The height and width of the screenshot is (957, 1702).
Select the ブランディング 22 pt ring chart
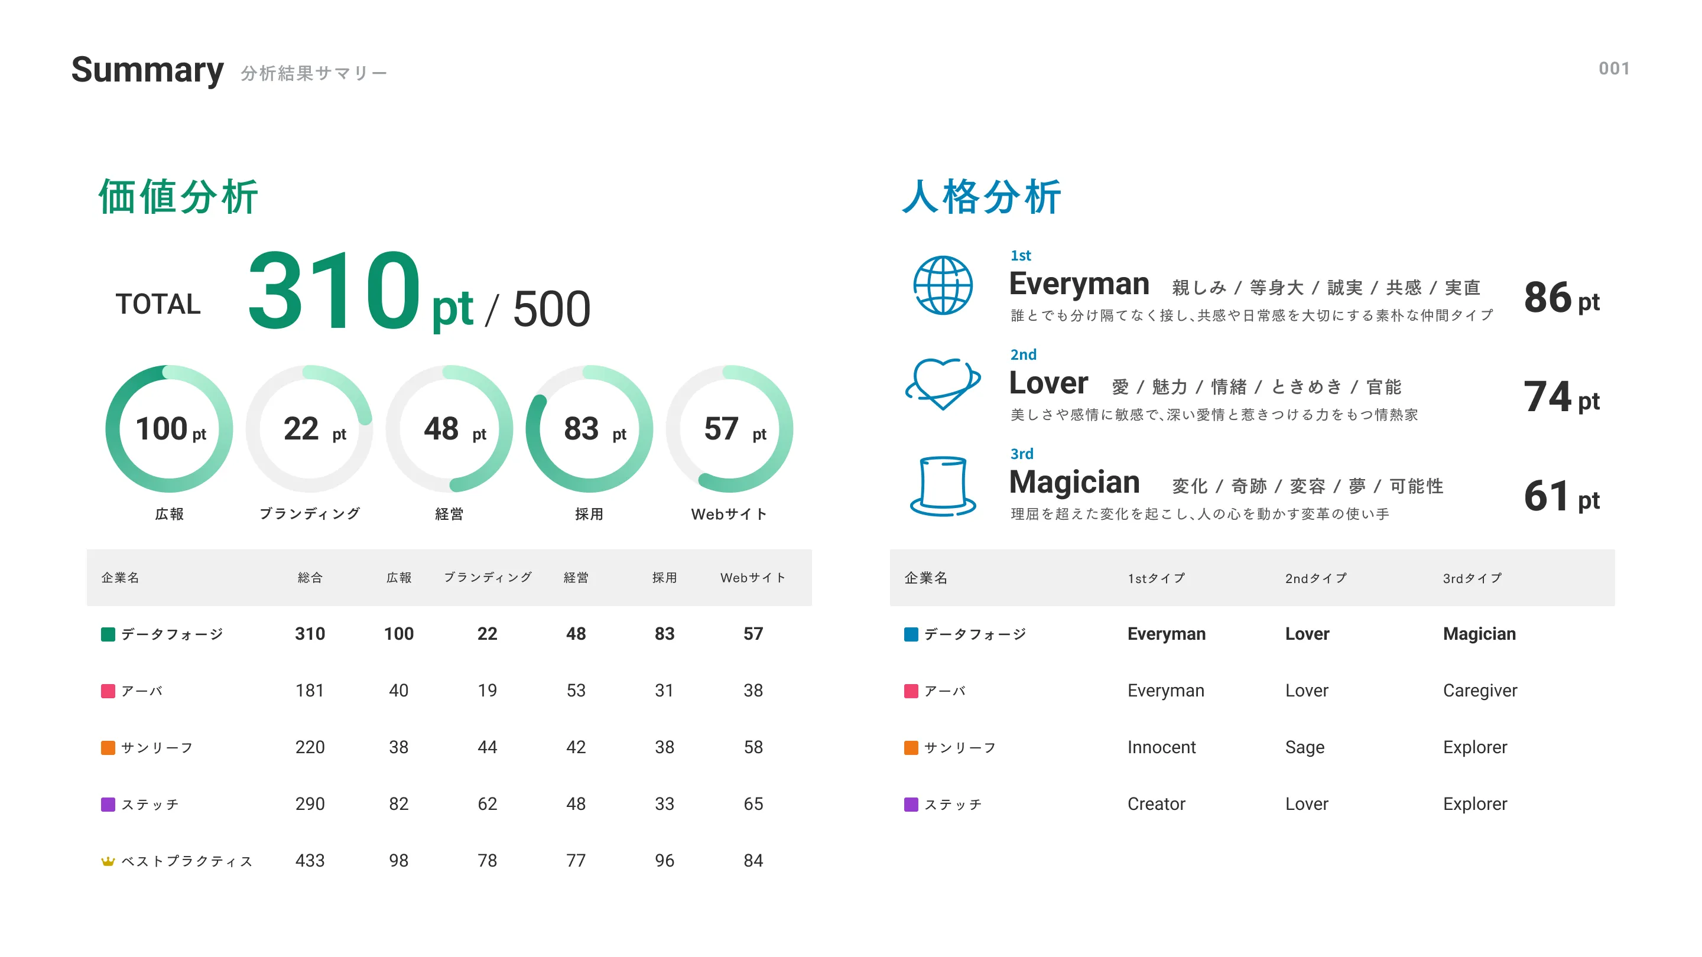tap(309, 429)
